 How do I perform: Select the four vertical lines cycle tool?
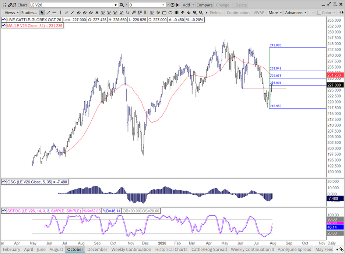point(146,12)
